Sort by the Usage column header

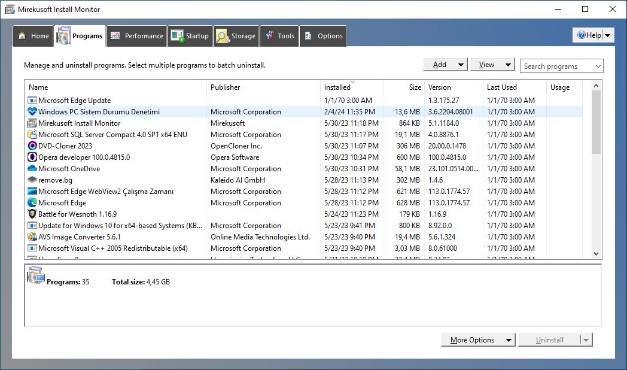click(x=564, y=87)
